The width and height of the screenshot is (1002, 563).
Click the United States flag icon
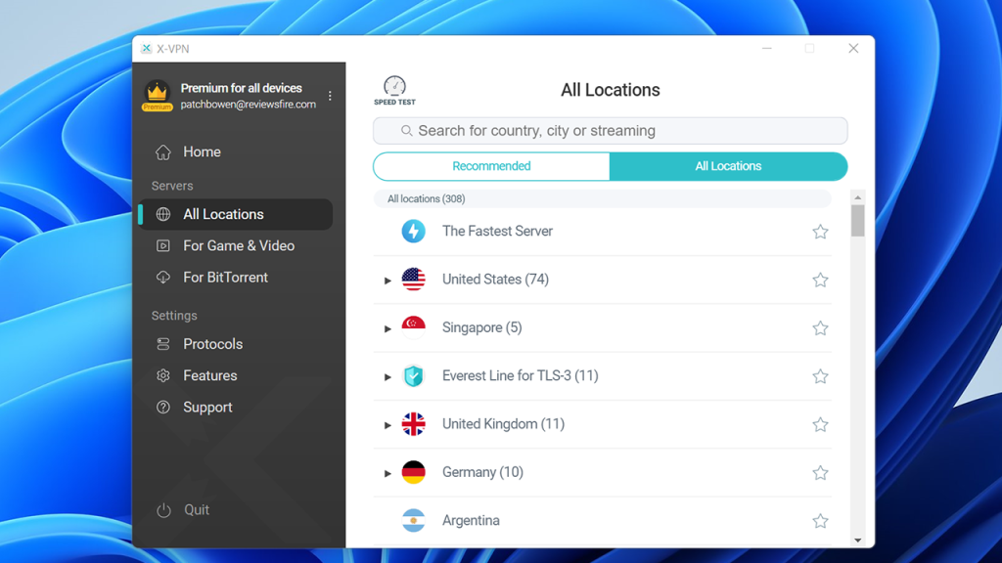414,280
